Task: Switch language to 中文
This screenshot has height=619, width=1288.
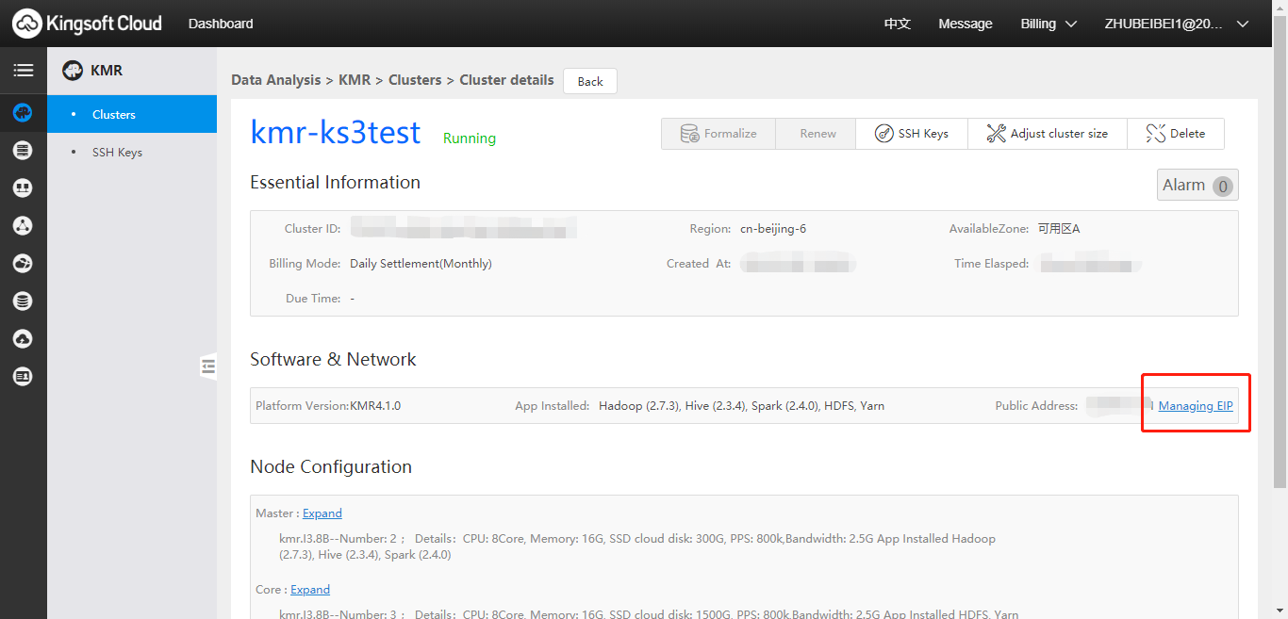Action: 898,24
